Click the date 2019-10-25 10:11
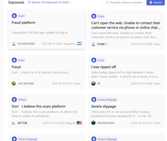Viewport: 167px width, 141px height. tap(142, 123)
